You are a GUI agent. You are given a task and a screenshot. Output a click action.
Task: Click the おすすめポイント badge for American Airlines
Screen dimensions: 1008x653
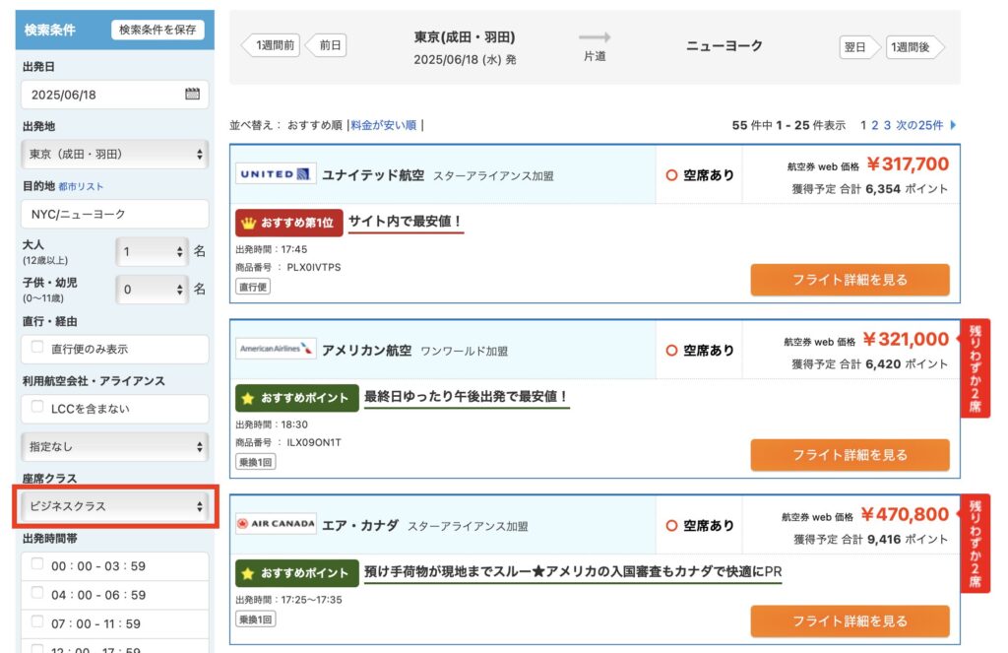click(297, 398)
